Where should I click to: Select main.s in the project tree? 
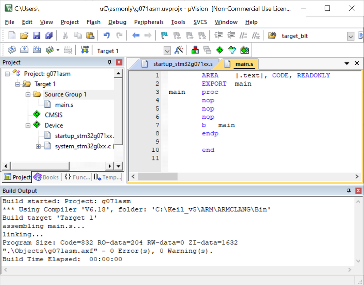tap(64, 105)
